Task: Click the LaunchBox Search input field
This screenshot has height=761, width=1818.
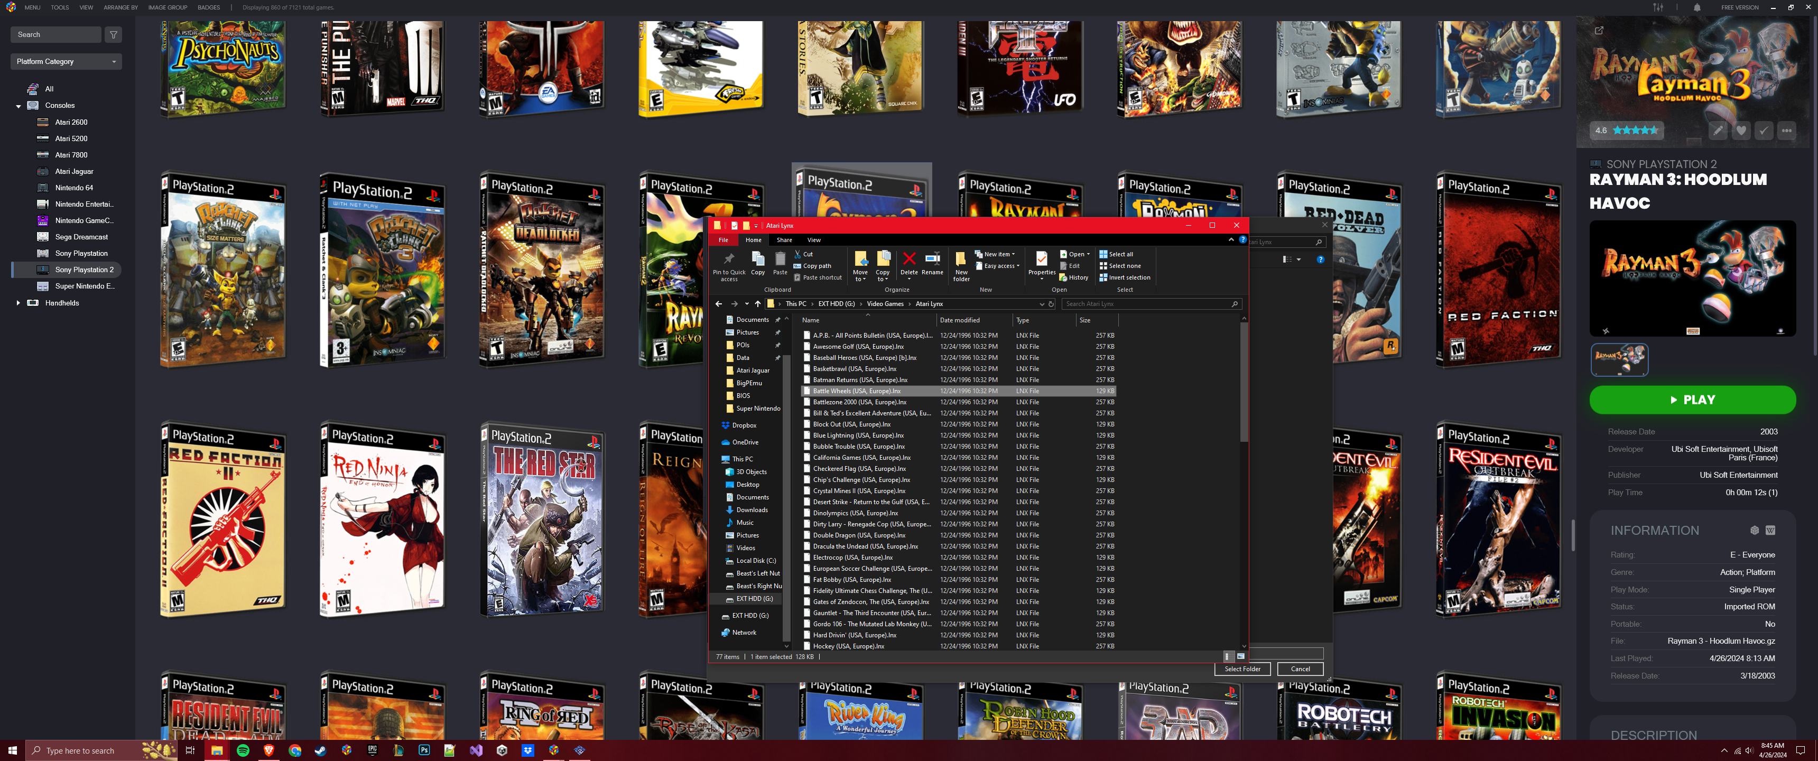Action: point(55,34)
